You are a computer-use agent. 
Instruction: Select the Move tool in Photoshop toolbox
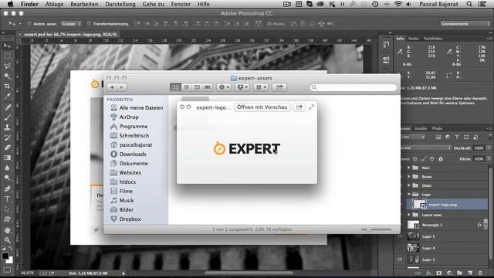tap(7, 46)
